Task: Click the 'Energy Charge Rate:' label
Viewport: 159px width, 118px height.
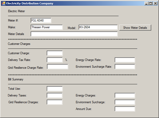Action: point(88,60)
